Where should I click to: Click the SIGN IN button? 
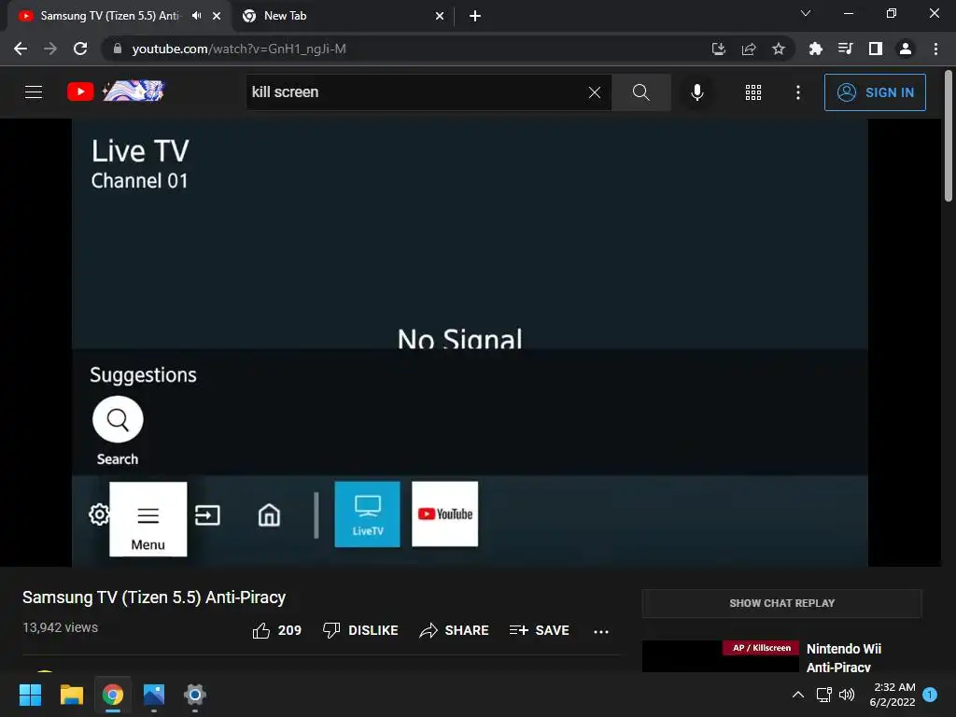(875, 92)
